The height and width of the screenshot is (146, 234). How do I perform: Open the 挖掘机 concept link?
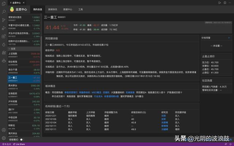(x=106, y=92)
